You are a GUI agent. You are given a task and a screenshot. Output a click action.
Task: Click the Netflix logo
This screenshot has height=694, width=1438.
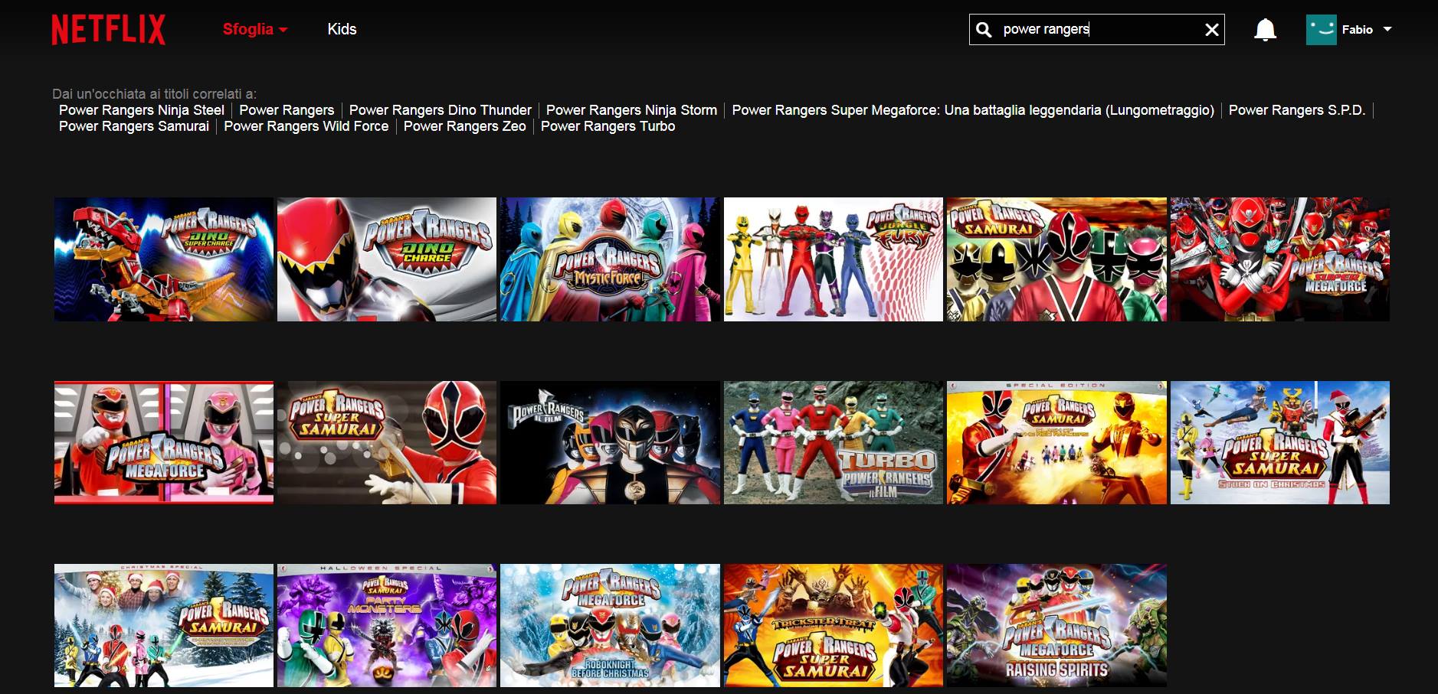pos(109,29)
